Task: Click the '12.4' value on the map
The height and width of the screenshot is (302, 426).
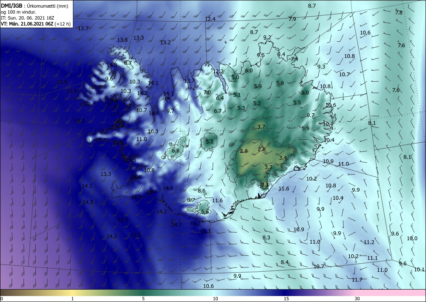Action: pos(210,19)
